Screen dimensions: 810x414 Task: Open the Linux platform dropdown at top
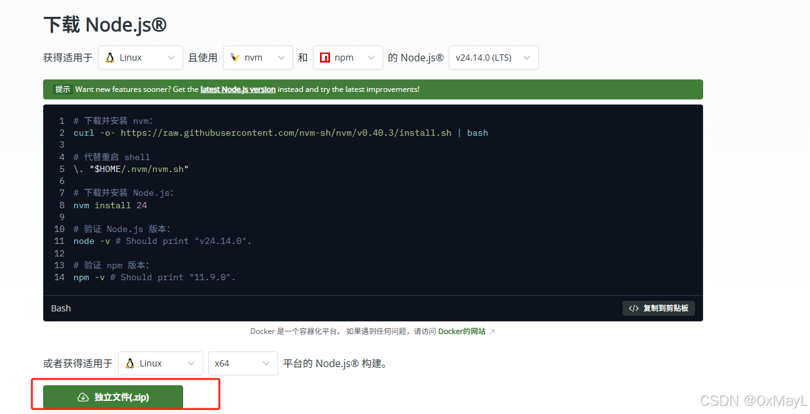click(x=141, y=58)
